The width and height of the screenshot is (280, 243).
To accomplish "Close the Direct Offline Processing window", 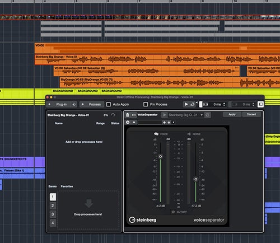I will click(48, 97).
